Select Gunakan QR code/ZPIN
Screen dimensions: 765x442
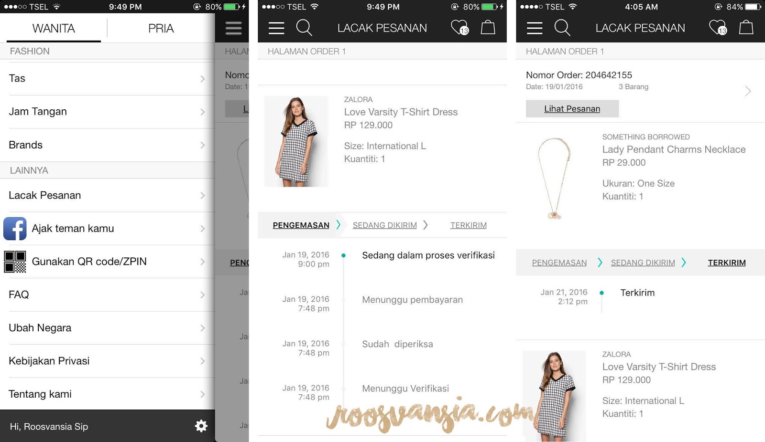(x=107, y=262)
